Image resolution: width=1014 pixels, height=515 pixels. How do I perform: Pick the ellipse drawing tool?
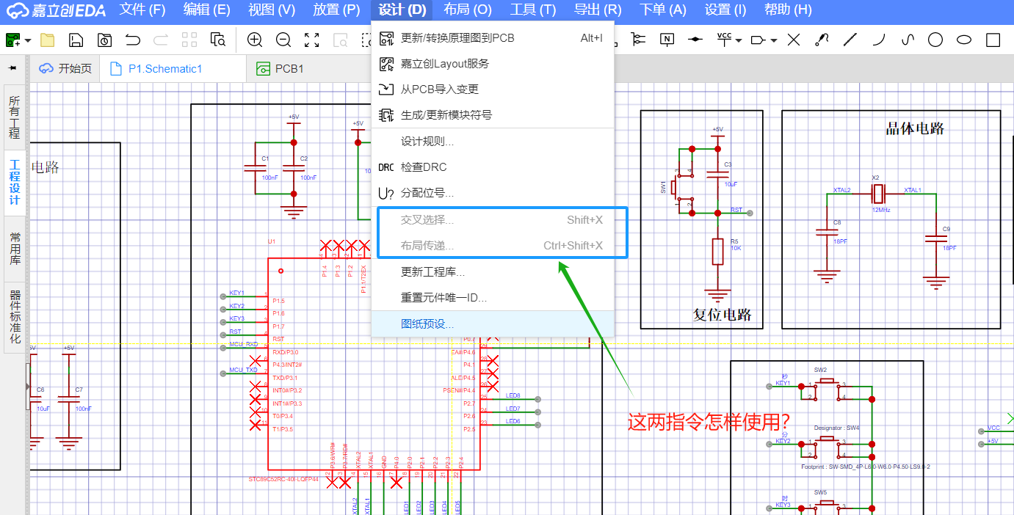tap(964, 40)
